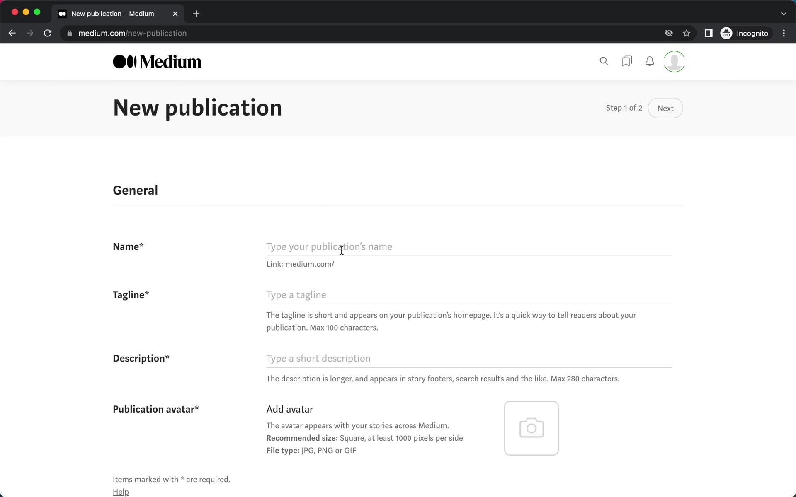The height and width of the screenshot is (497, 796).
Task: Click Next to proceed to step 2
Action: [x=665, y=108]
